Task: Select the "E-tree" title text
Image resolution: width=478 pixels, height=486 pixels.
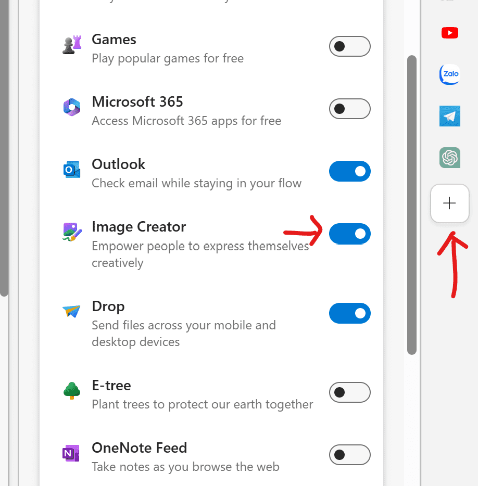Action: click(x=111, y=386)
